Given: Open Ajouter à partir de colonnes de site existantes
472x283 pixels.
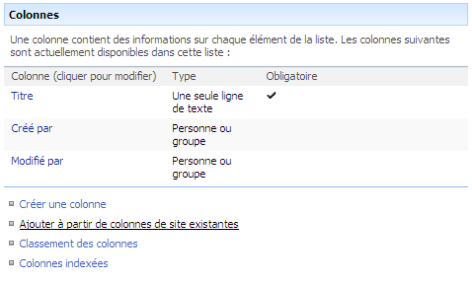Looking at the screenshot, I should tap(129, 224).
